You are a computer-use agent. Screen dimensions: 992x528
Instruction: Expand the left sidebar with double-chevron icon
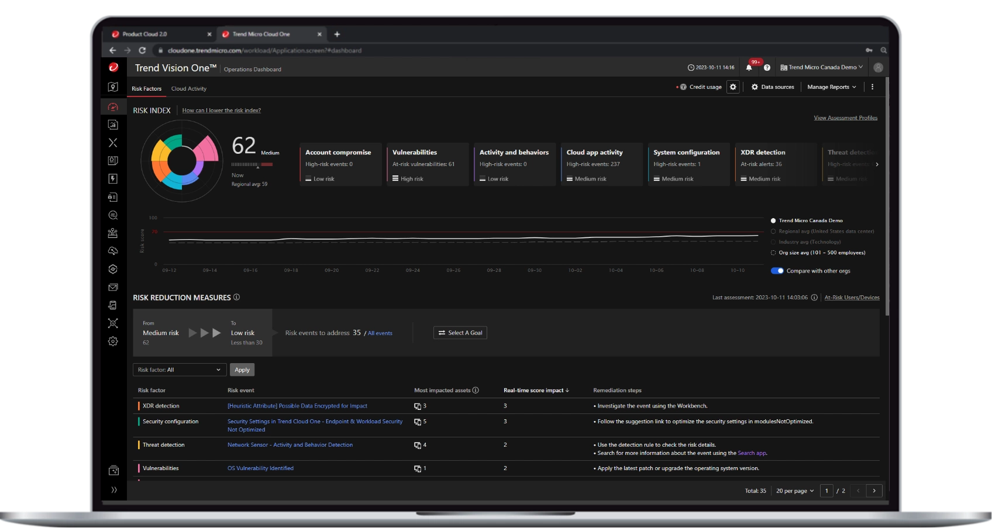click(113, 490)
